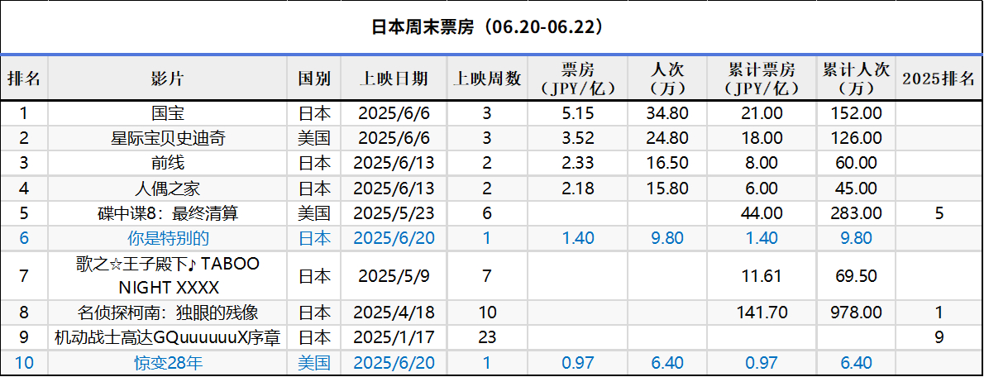984x377 pixels.
Task: Select box office value 5.15
Action: pos(578,113)
